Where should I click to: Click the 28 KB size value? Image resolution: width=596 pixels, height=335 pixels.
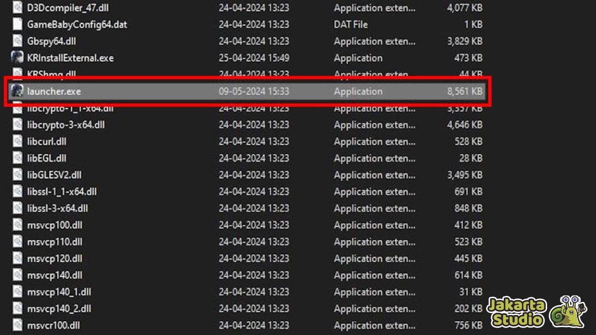tap(471, 159)
